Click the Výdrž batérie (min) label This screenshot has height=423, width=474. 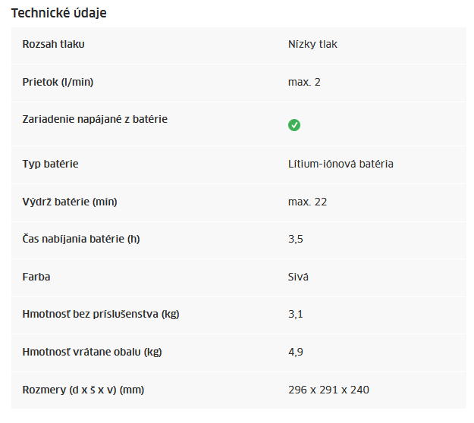[70, 202]
